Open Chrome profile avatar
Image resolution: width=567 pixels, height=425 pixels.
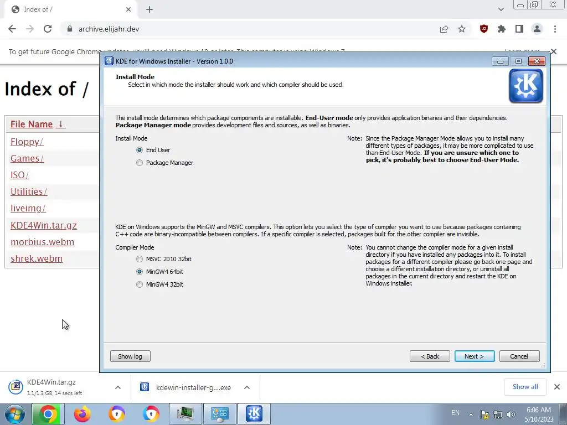point(537,29)
